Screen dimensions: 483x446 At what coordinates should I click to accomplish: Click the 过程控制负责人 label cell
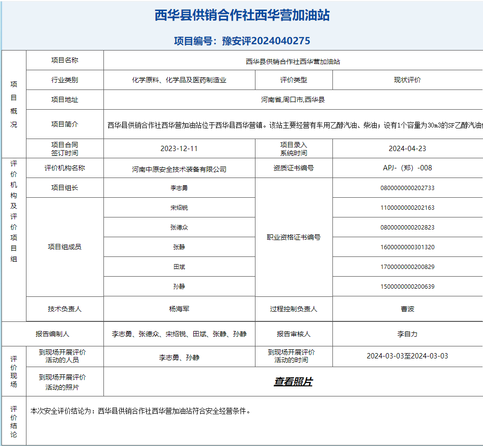(294, 309)
